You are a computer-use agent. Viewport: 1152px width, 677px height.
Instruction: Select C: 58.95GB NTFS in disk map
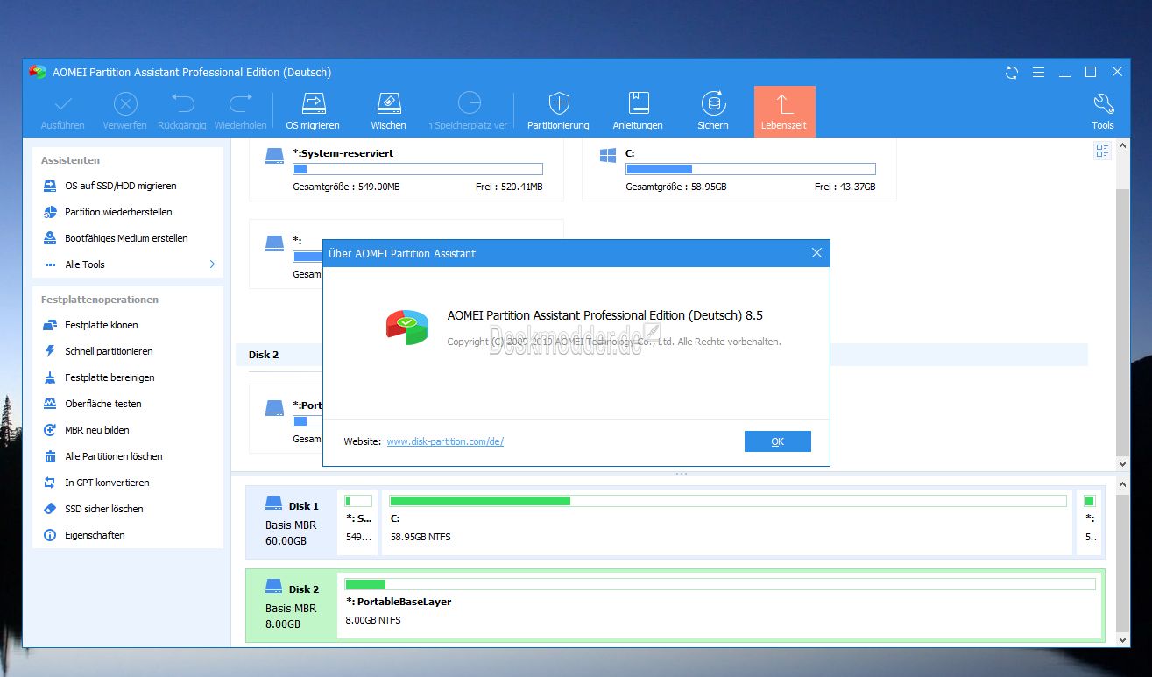[x=727, y=523]
